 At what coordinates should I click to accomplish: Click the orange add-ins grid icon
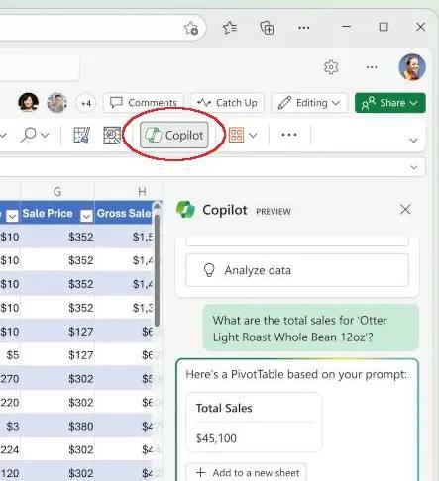[236, 135]
